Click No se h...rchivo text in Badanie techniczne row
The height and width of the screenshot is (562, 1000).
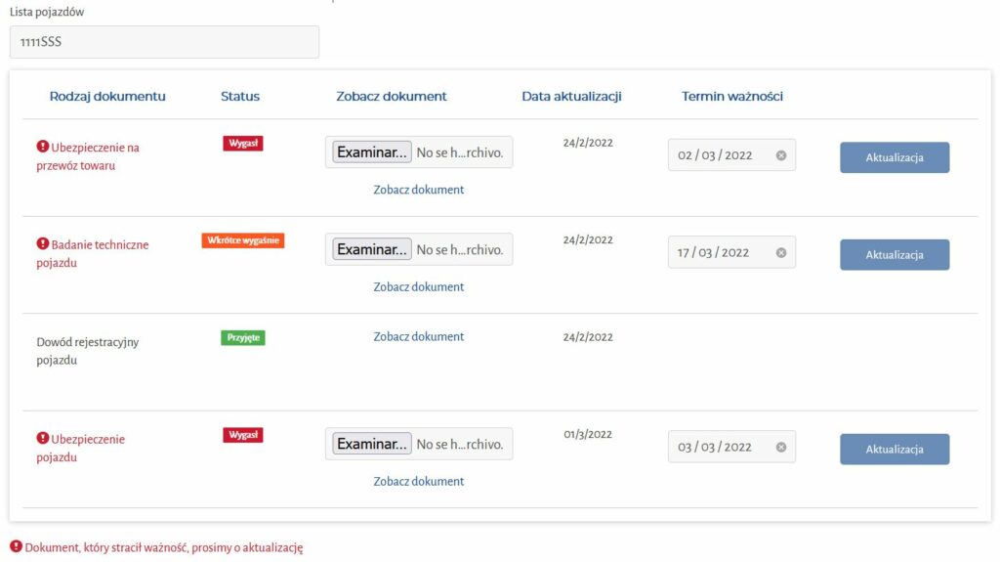pos(460,250)
